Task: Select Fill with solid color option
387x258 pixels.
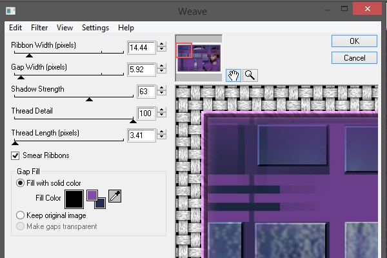Action: click(x=20, y=183)
